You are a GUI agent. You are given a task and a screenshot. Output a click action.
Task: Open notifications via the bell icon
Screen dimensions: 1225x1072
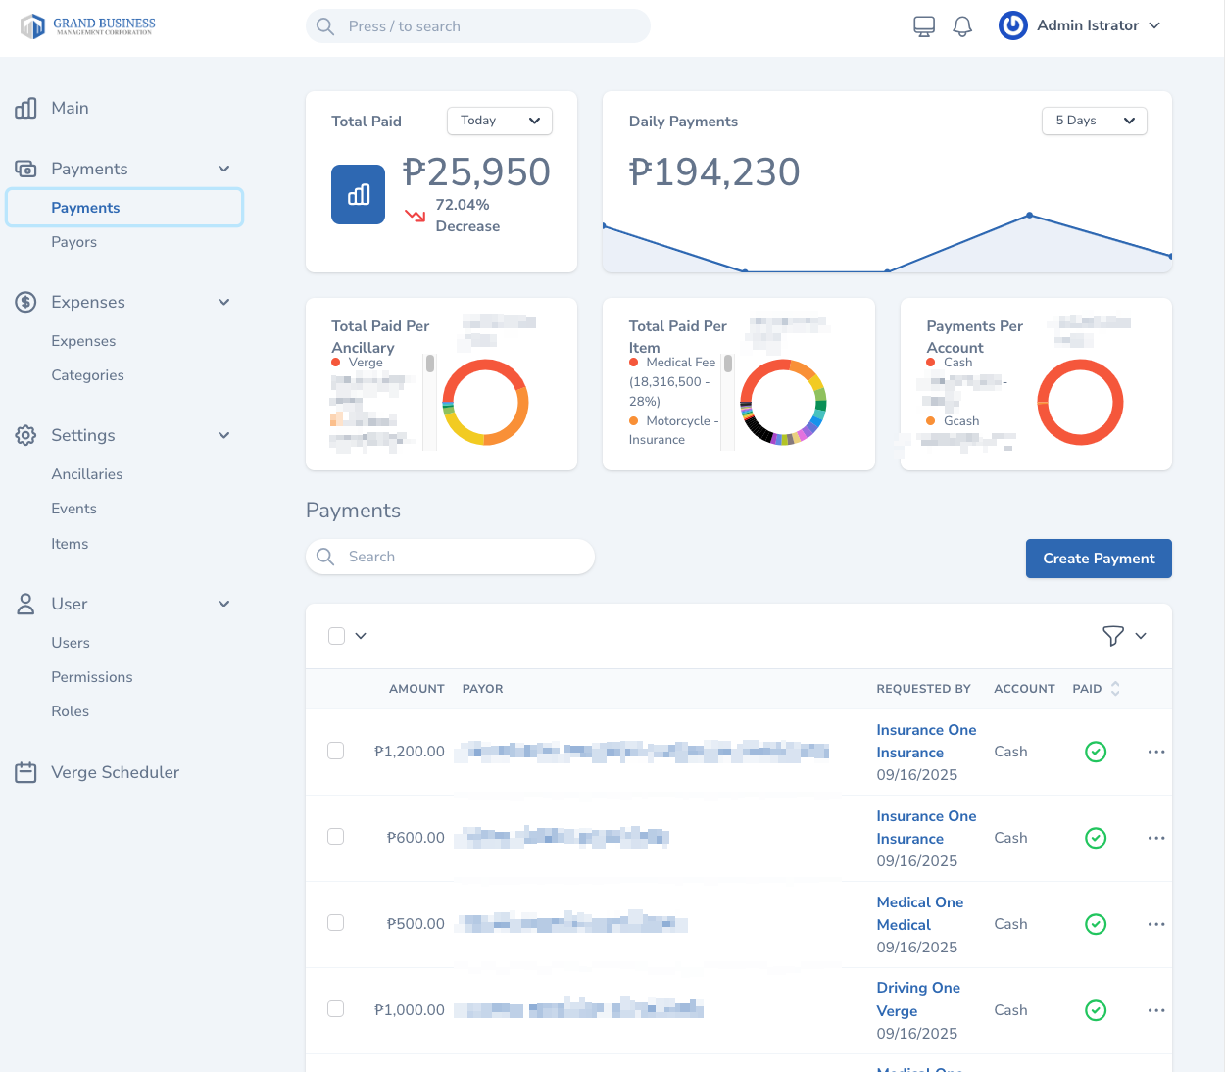pyautogui.click(x=962, y=25)
